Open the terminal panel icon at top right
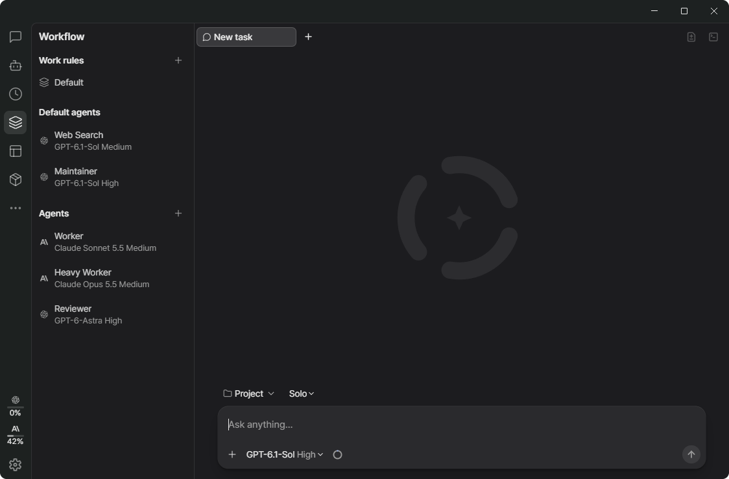Viewport: 729px width, 479px height. 713,37
